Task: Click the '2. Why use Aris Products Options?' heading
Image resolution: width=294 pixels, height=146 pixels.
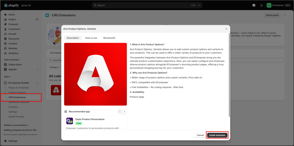Action: 148,73
